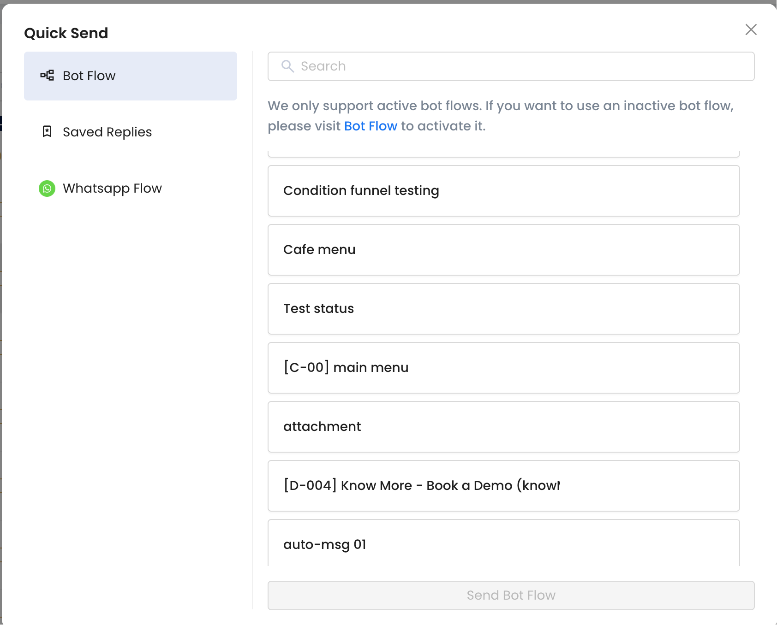777x625 pixels.
Task: Click the Saved Replies bookmark icon
Action: coord(47,132)
